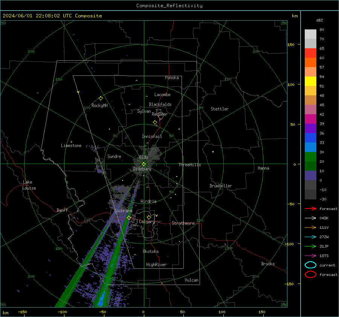Image resolution: width=339 pixels, height=317 pixels.
Task: Click the Strathmore label
Action: pos(183,223)
